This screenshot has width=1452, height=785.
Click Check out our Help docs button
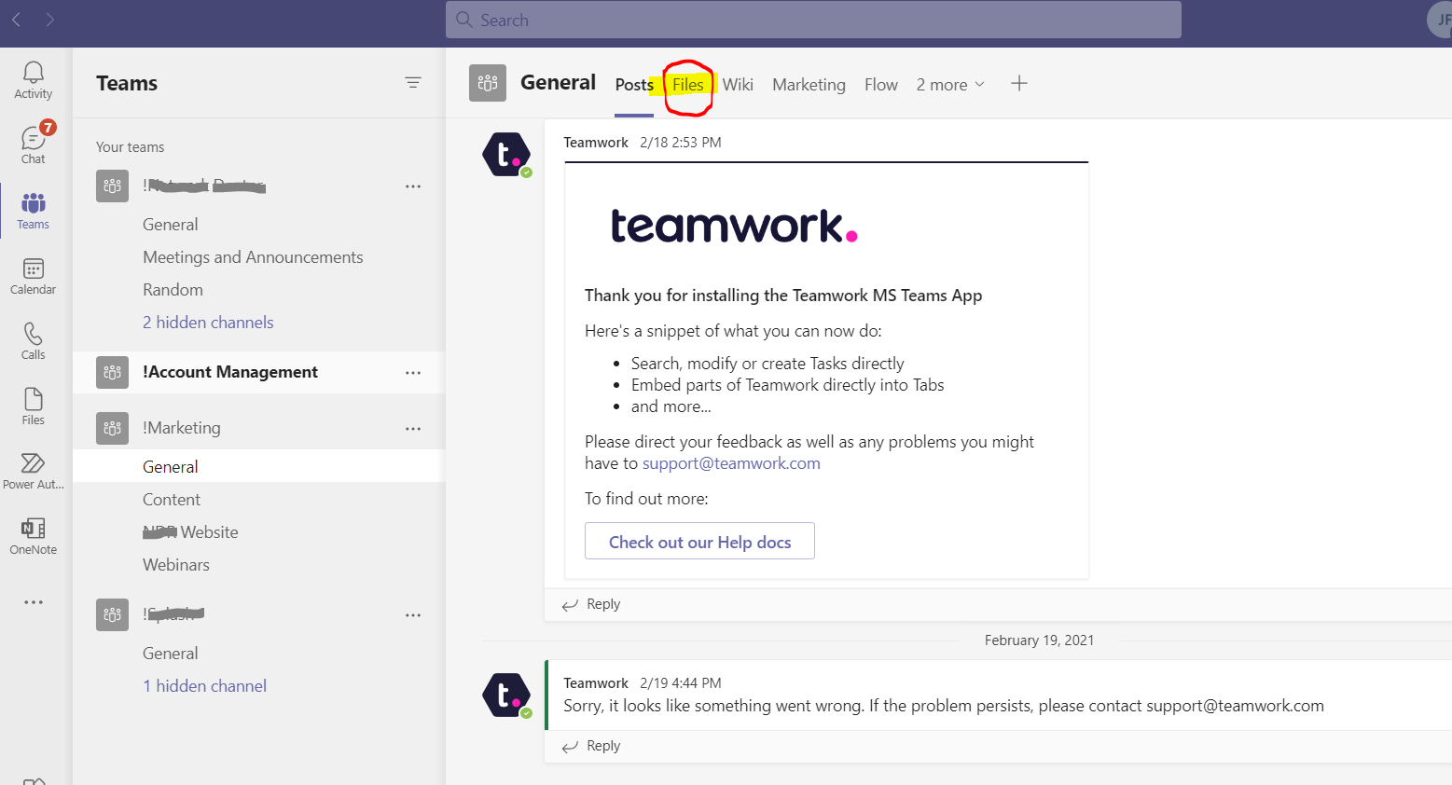point(699,542)
